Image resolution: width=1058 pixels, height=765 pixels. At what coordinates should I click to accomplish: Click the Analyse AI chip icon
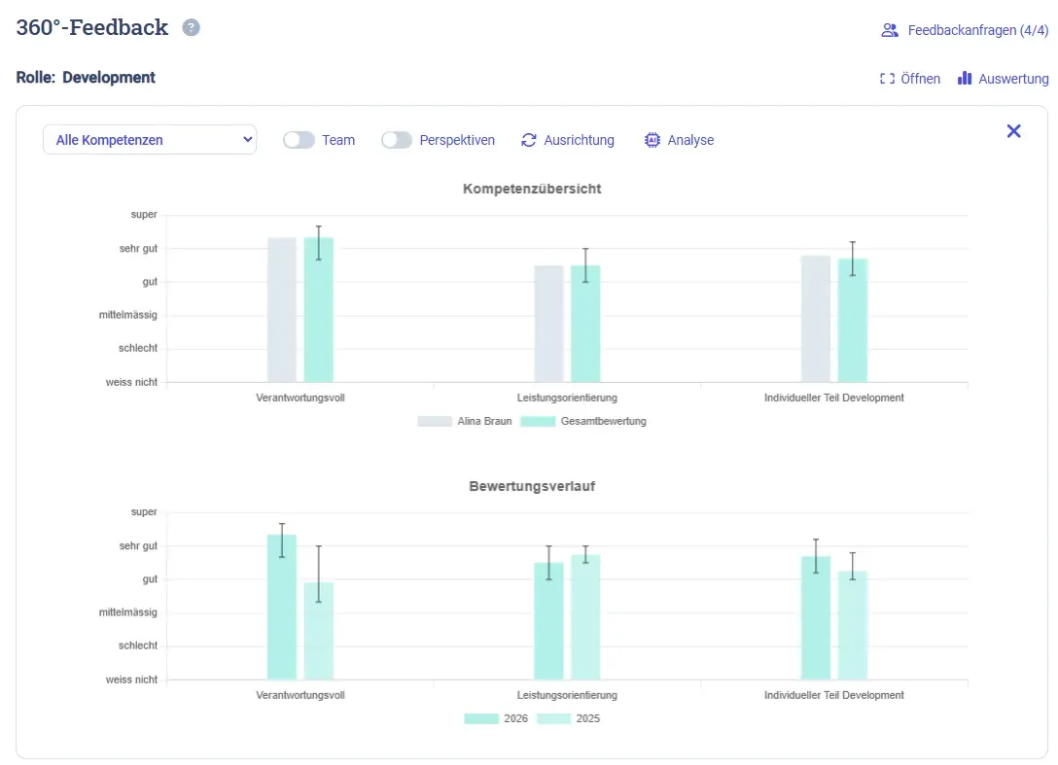pyautogui.click(x=652, y=140)
